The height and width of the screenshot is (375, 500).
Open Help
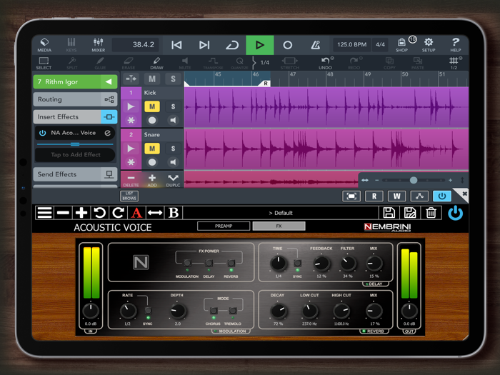456,45
